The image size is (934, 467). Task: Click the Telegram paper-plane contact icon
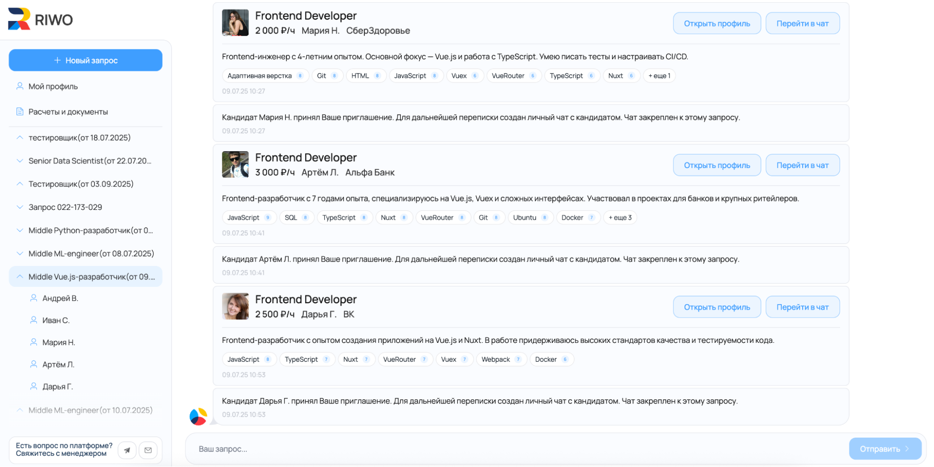click(x=127, y=450)
